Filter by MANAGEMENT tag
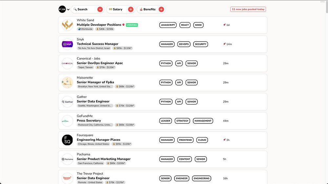The height and width of the screenshot is (184, 328). click(203, 121)
